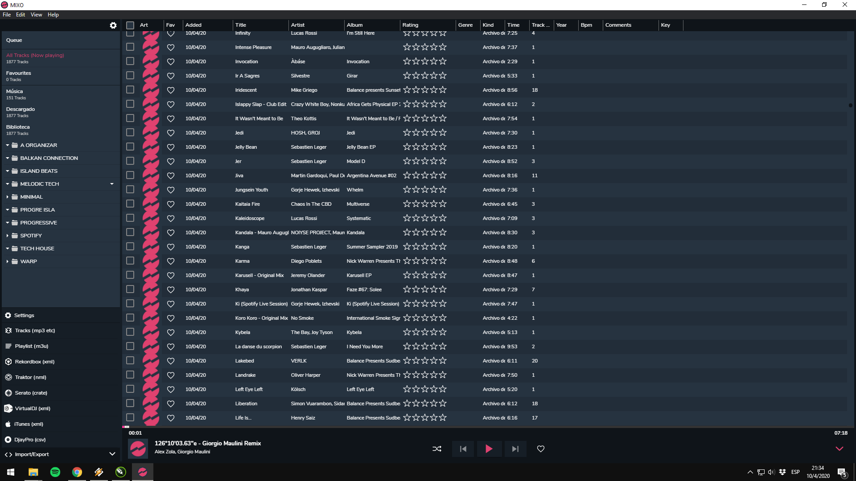Image resolution: width=856 pixels, height=481 pixels.
Task: Open the View menu
Action: (36, 15)
